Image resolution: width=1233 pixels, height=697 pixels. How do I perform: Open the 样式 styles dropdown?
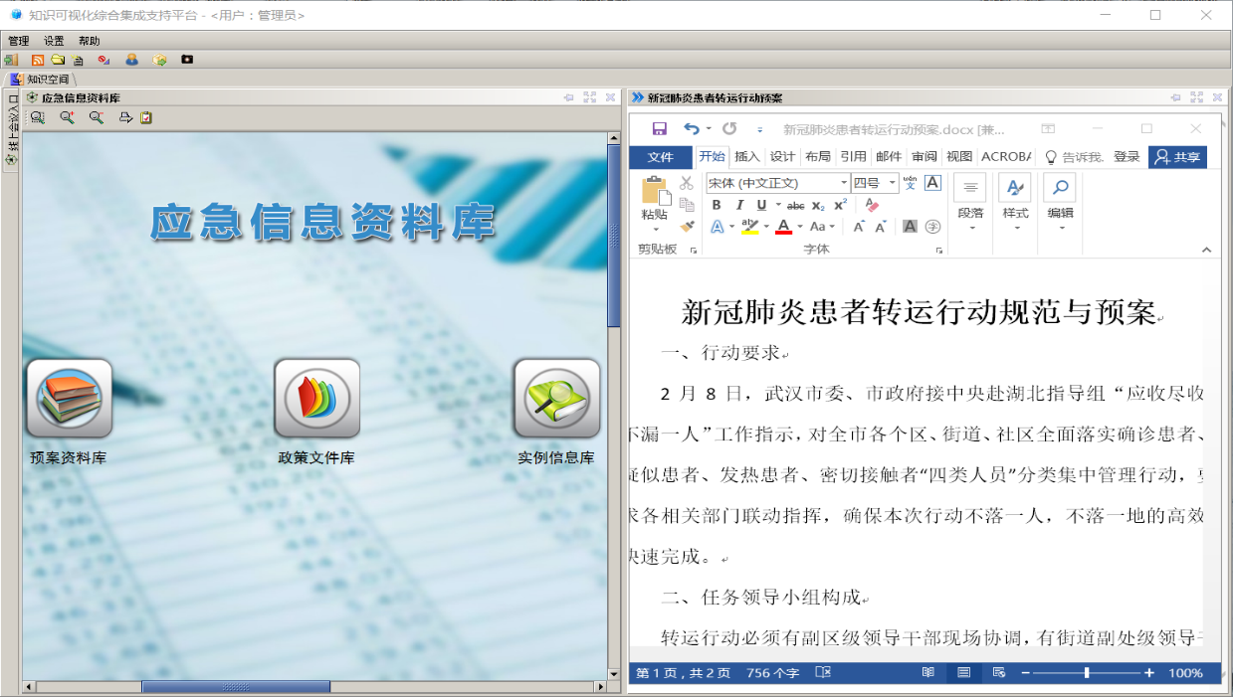(1015, 205)
